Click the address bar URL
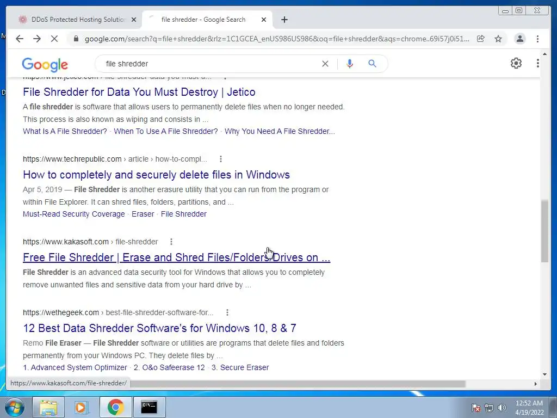The width and height of the screenshot is (557, 418). (x=277, y=39)
